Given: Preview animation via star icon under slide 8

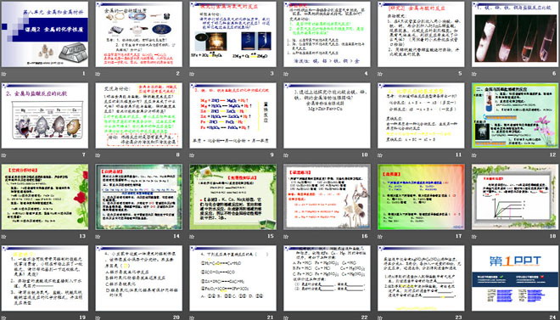Looking at the screenshot, I should (x=98, y=155).
